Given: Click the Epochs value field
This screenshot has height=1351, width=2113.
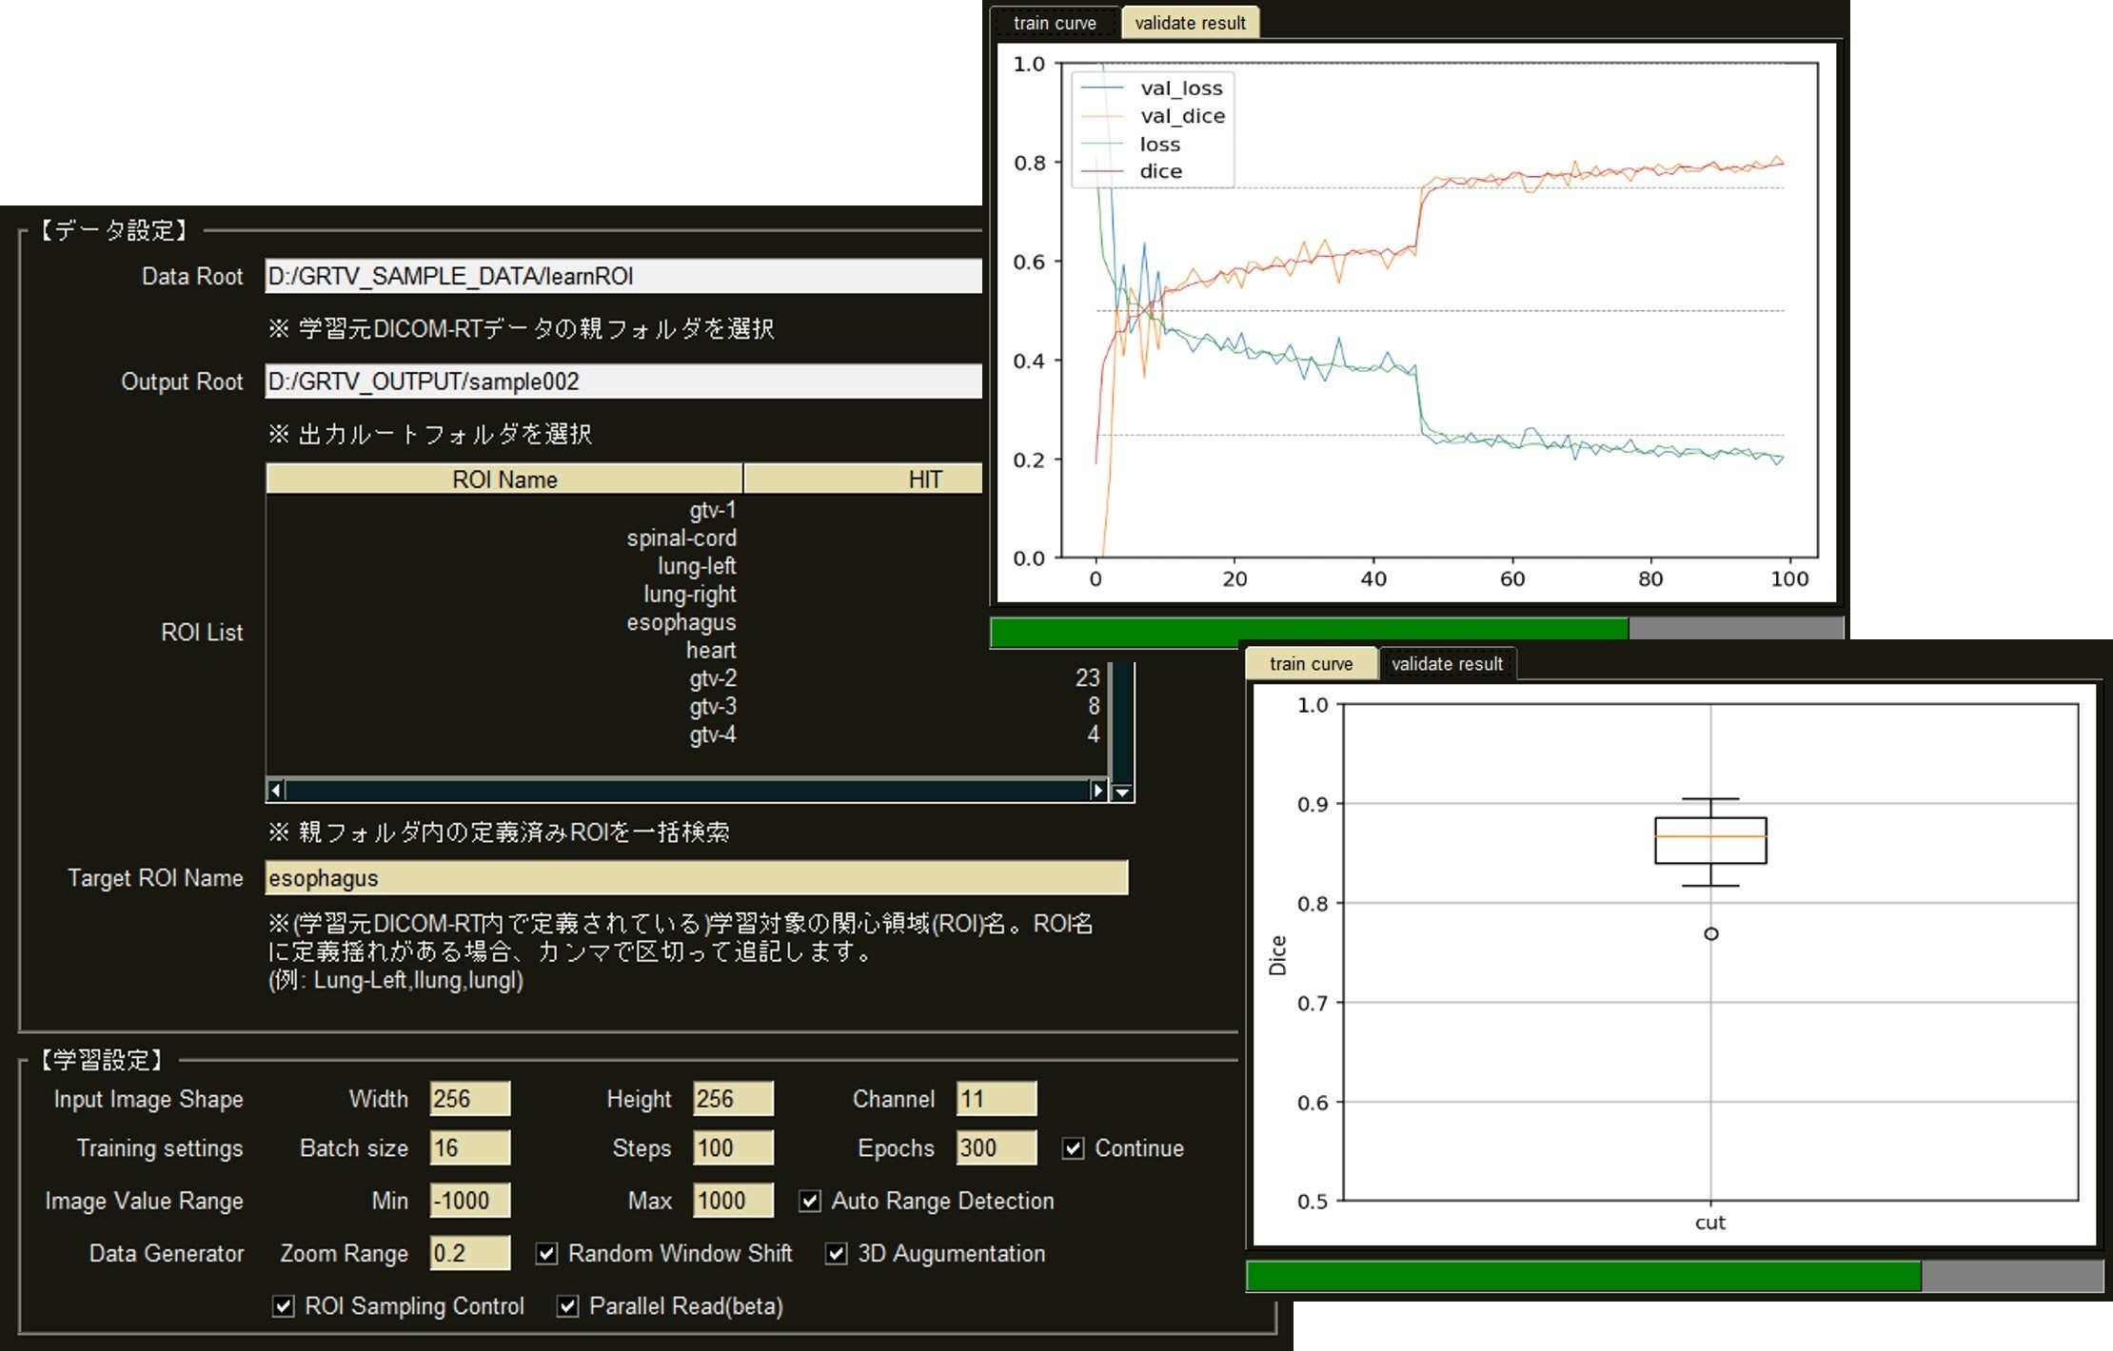Looking at the screenshot, I should coord(995,1148).
